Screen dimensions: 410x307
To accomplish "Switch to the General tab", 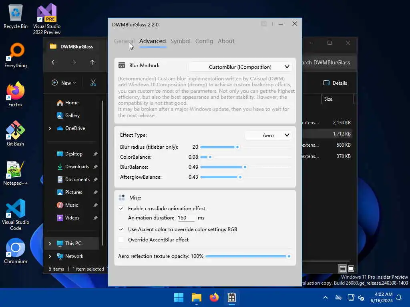I will pos(124,41).
